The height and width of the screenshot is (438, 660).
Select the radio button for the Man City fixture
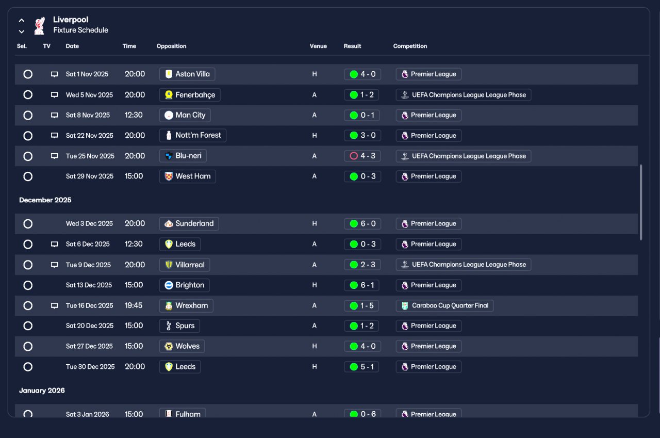pos(28,115)
